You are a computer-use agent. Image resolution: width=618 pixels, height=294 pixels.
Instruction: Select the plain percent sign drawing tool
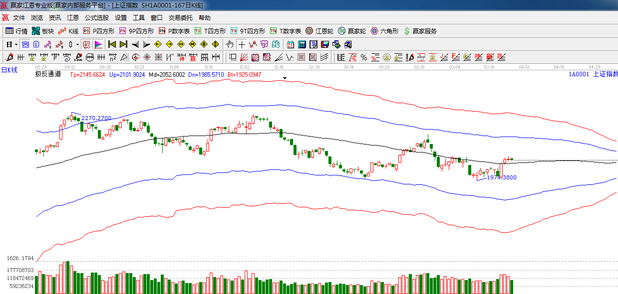pyautogui.click(x=363, y=57)
